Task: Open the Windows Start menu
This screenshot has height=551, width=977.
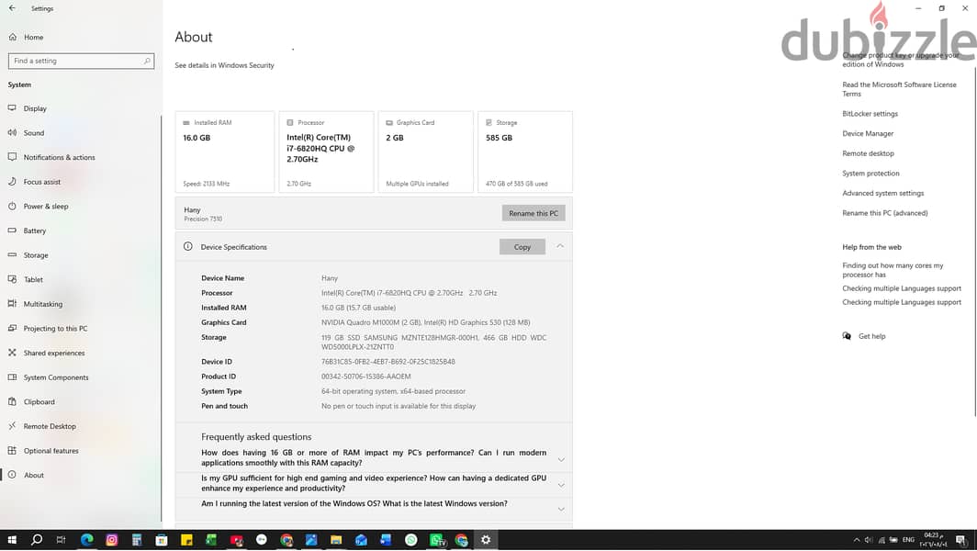Action: pos(11,540)
